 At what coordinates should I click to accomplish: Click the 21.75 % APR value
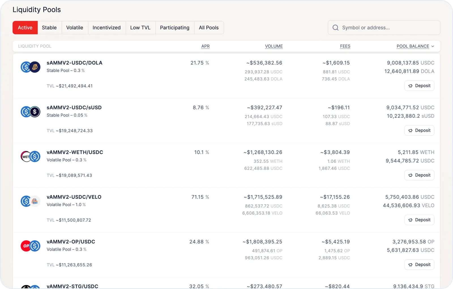click(200, 63)
